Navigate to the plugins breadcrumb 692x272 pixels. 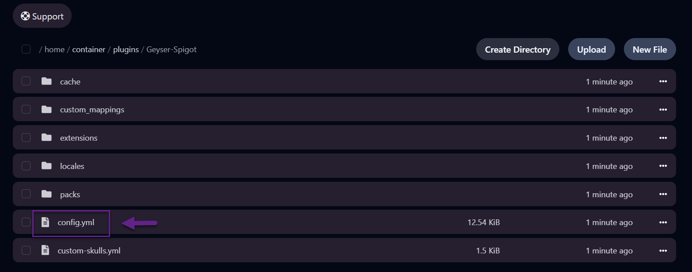[x=126, y=50]
